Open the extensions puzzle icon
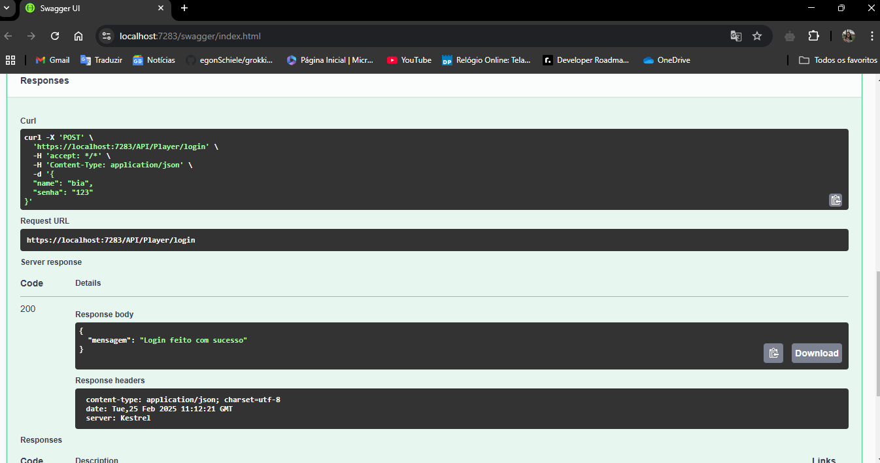The image size is (880, 463). pyautogui.click(x=813, y=36)
